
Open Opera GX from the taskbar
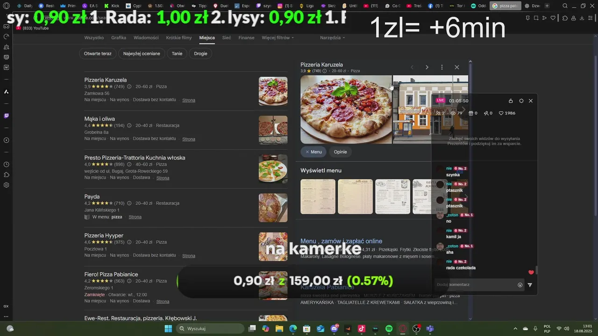[x=403, y=329]
